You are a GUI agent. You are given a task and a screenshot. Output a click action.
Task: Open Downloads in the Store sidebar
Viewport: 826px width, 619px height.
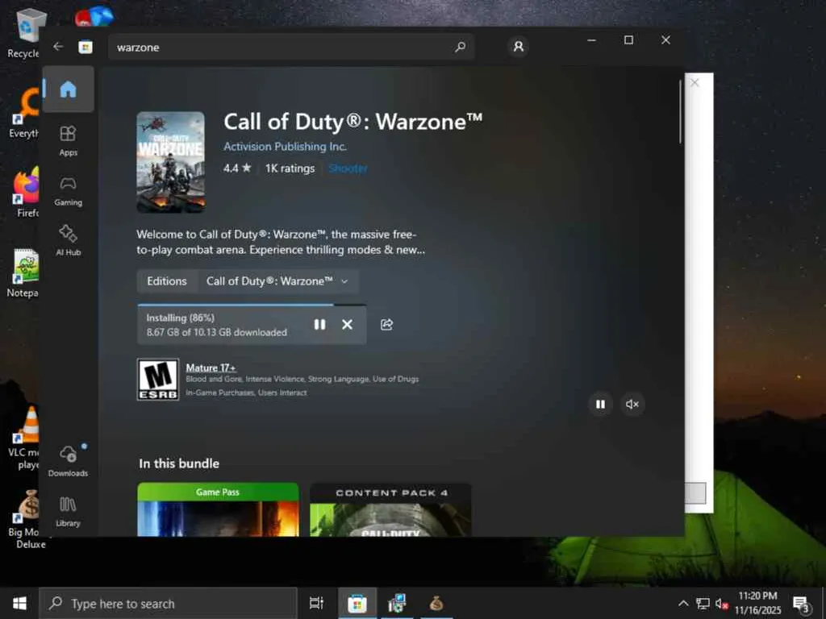(x=68, y=461)
